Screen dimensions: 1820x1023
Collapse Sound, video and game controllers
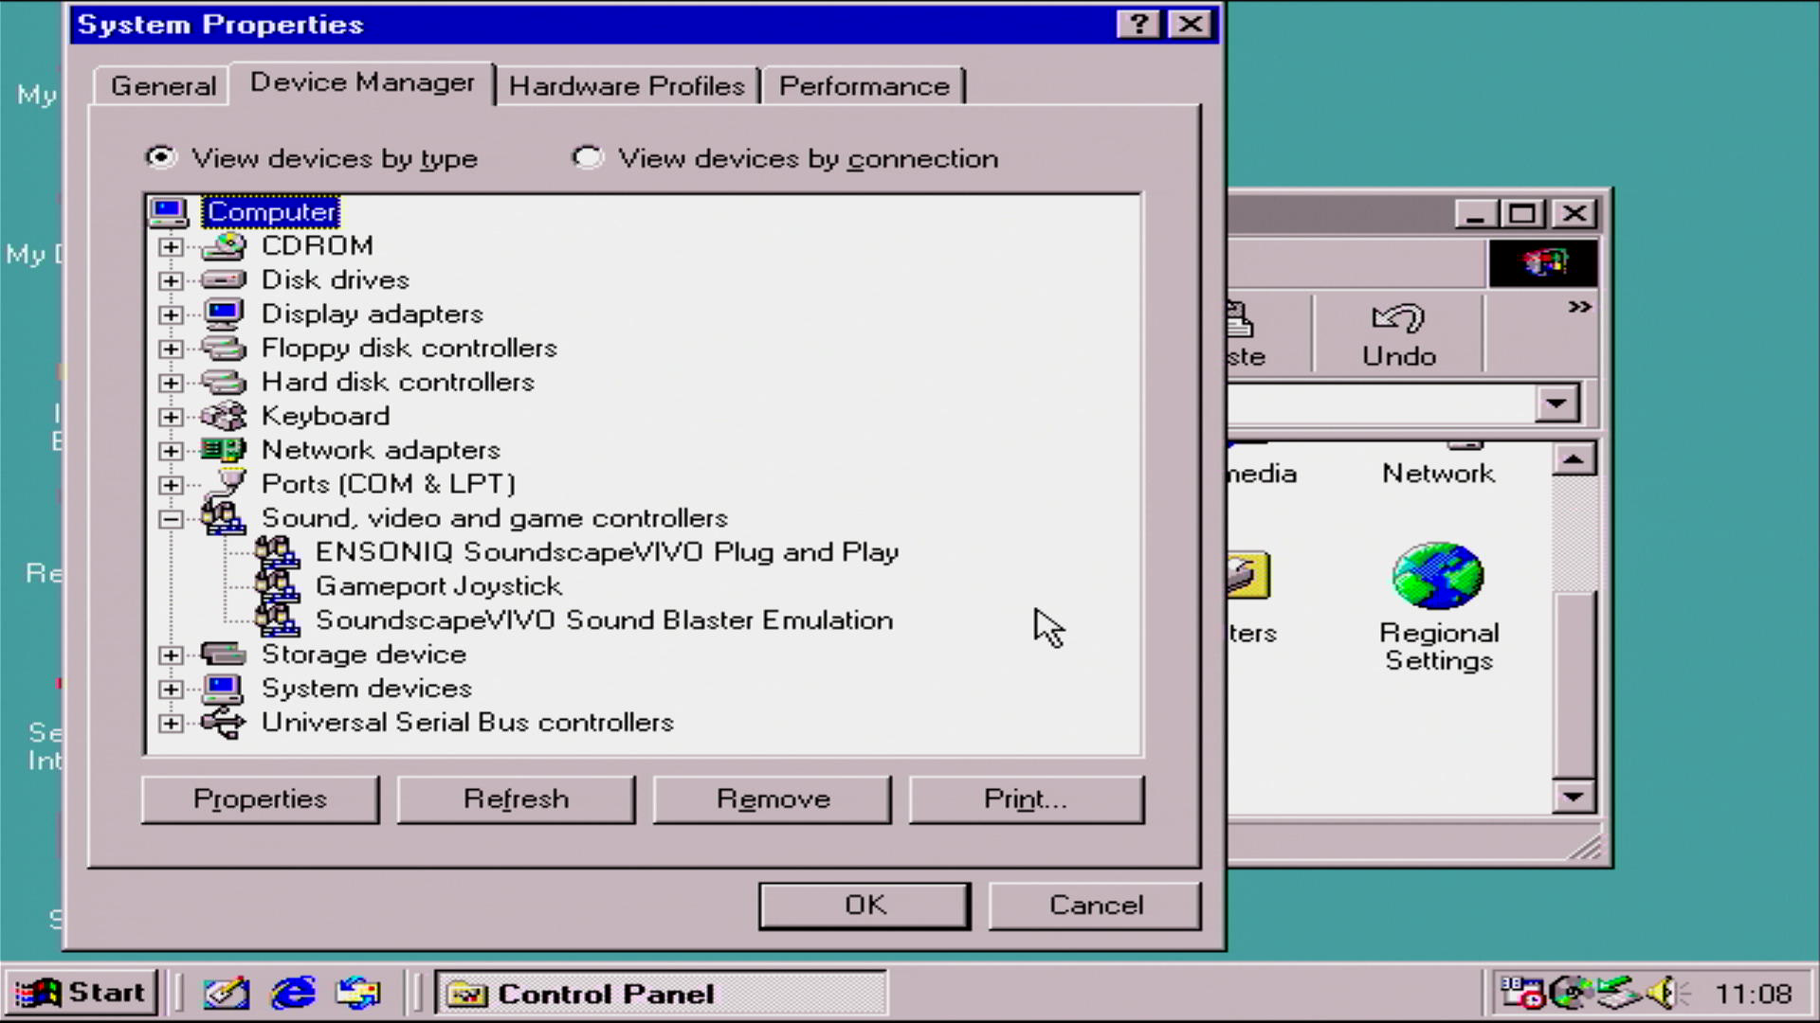point(171,519)
